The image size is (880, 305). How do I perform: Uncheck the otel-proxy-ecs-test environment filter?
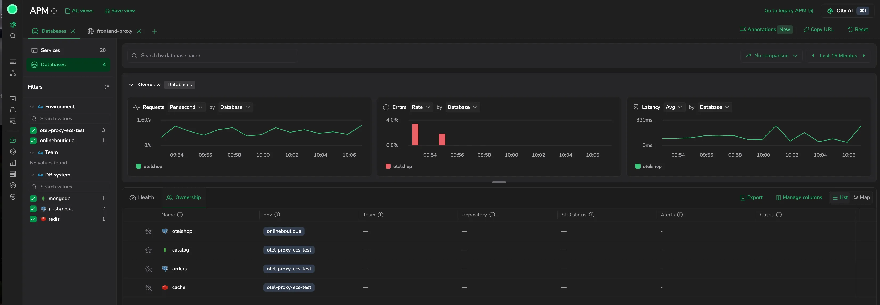[x=33, y=130]
